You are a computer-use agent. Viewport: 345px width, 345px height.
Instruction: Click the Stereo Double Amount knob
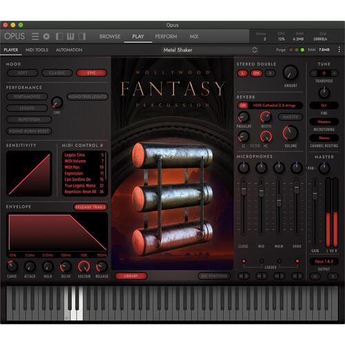[290, 72]
